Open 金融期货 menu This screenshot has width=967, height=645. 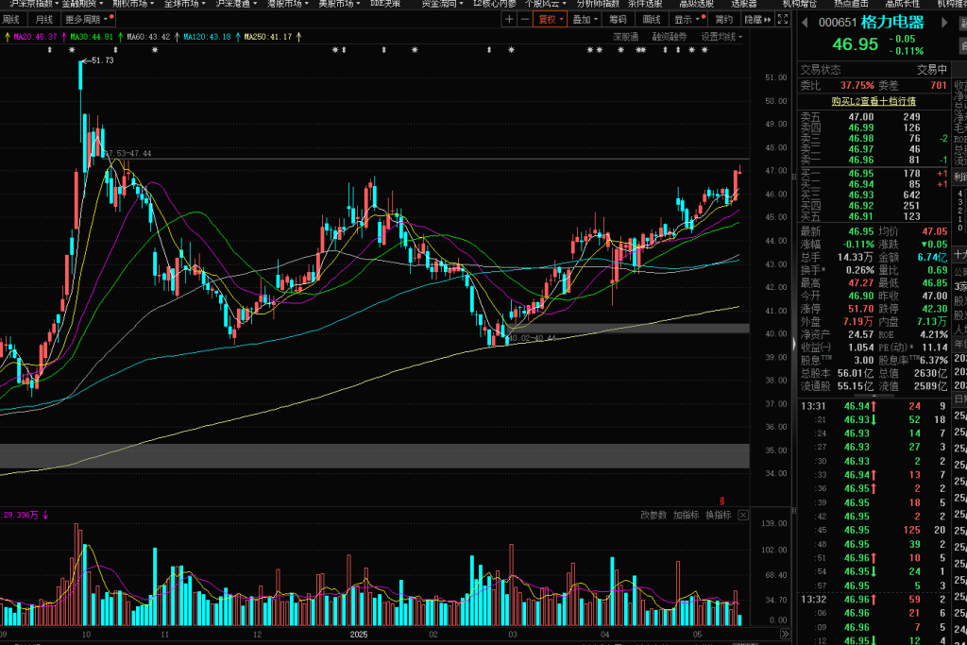tap(83, 4)
